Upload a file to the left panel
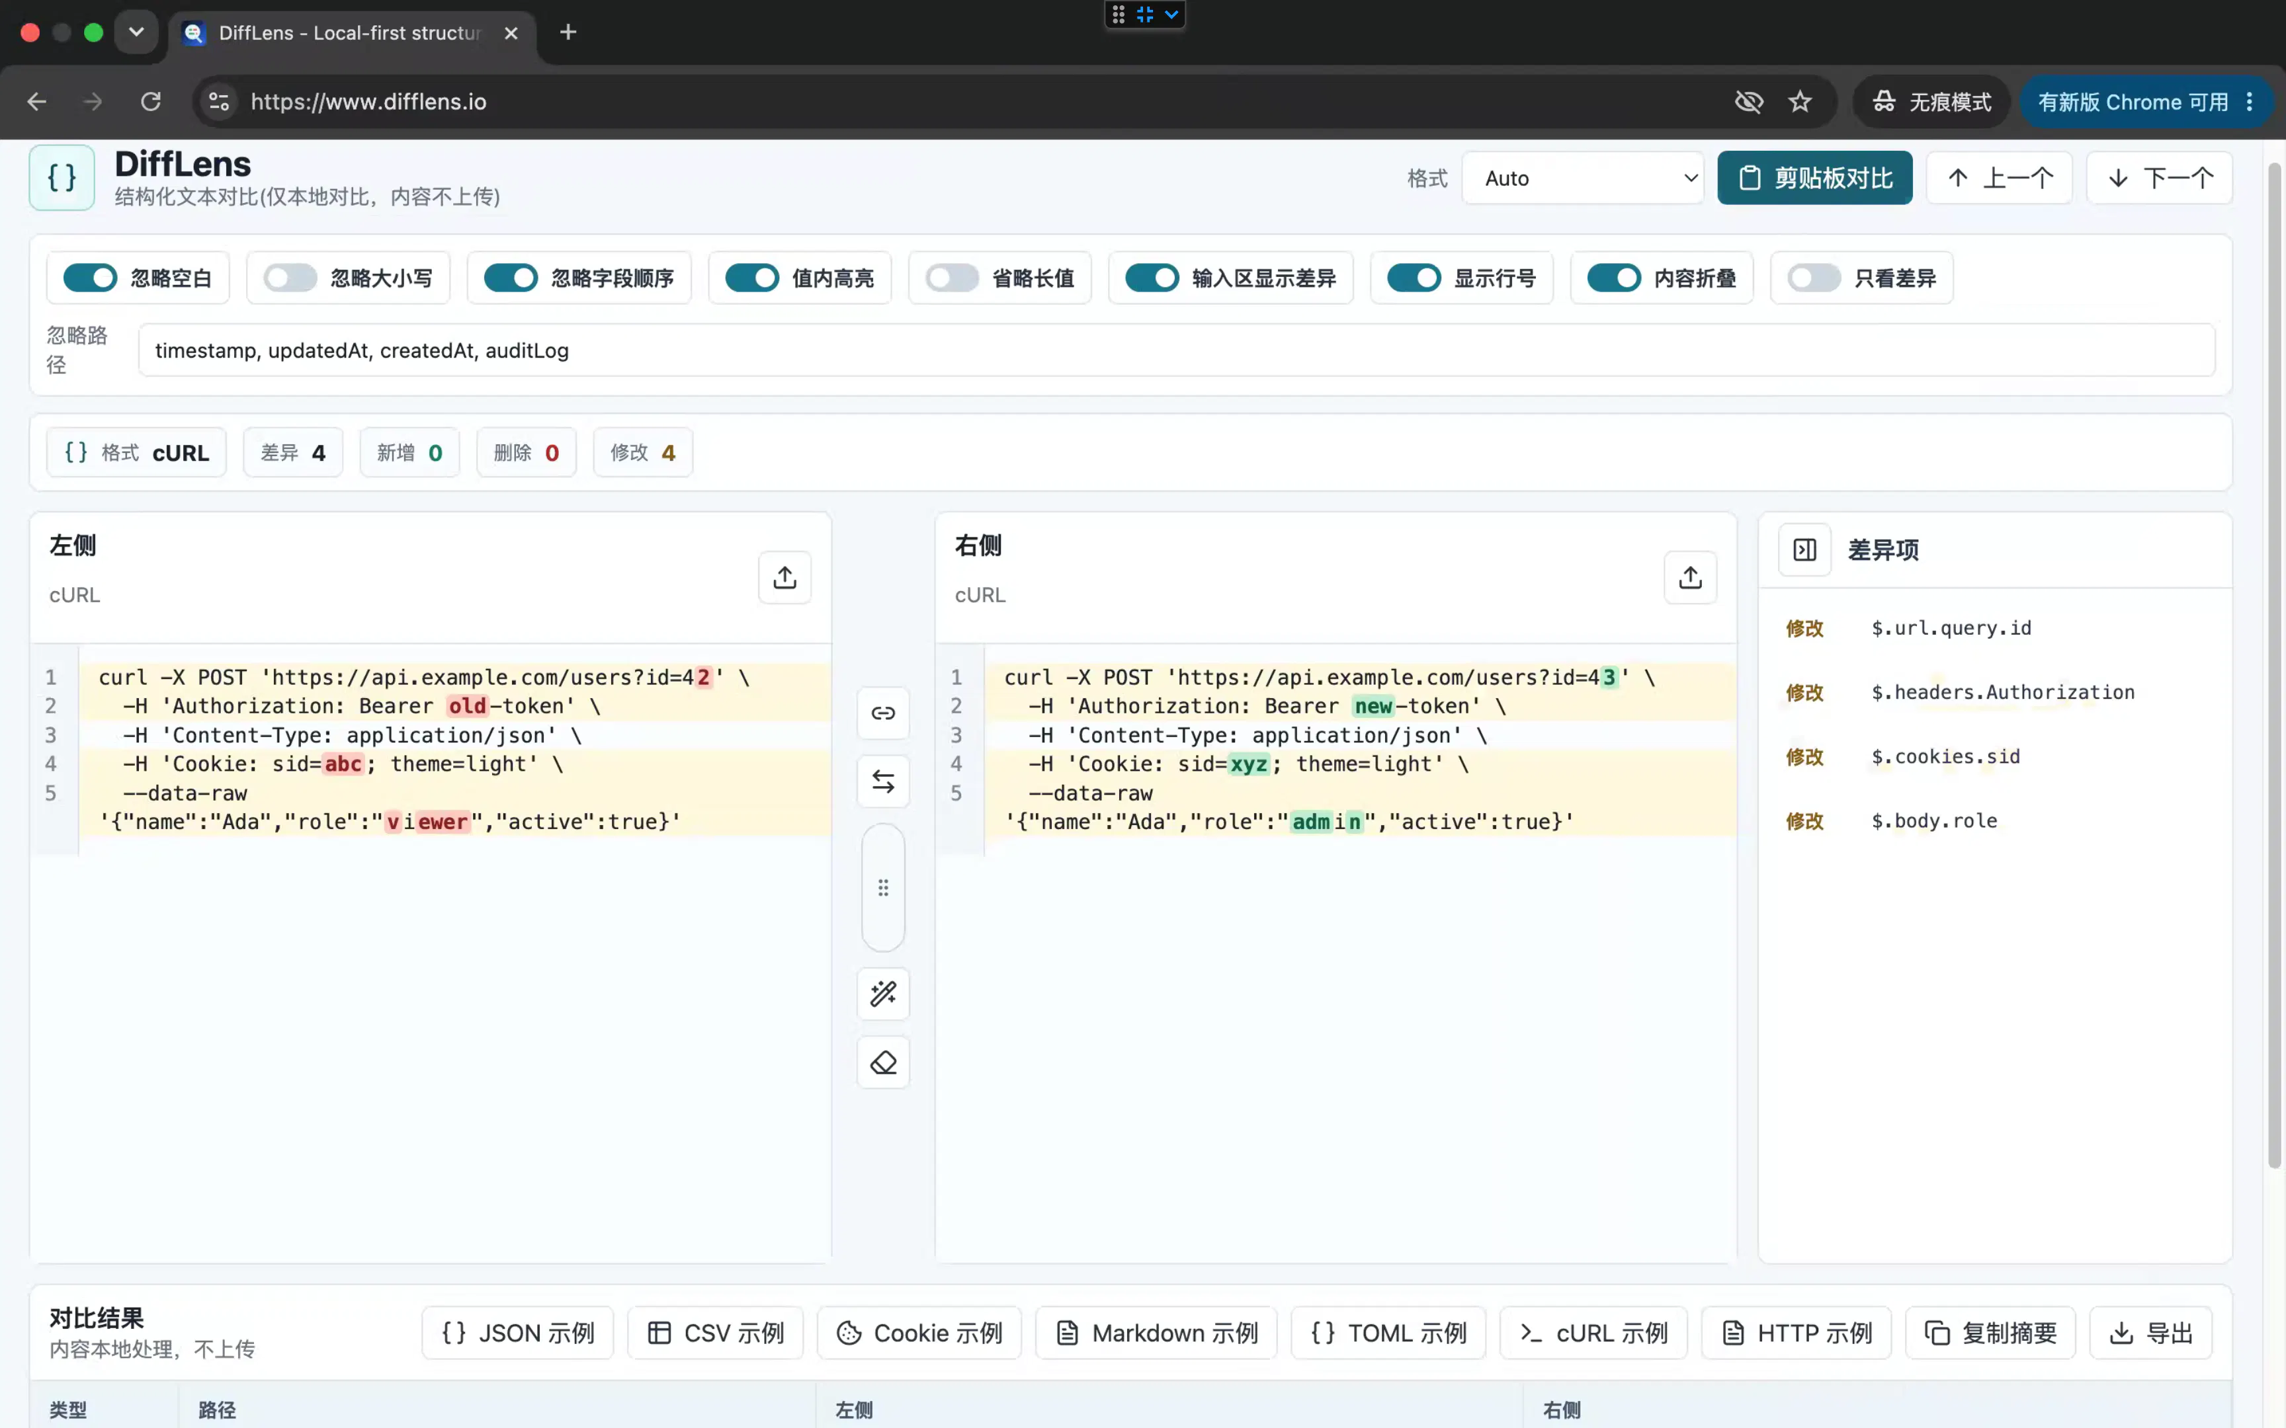This screenshot has height=1428, width=2286. point(784,577)
